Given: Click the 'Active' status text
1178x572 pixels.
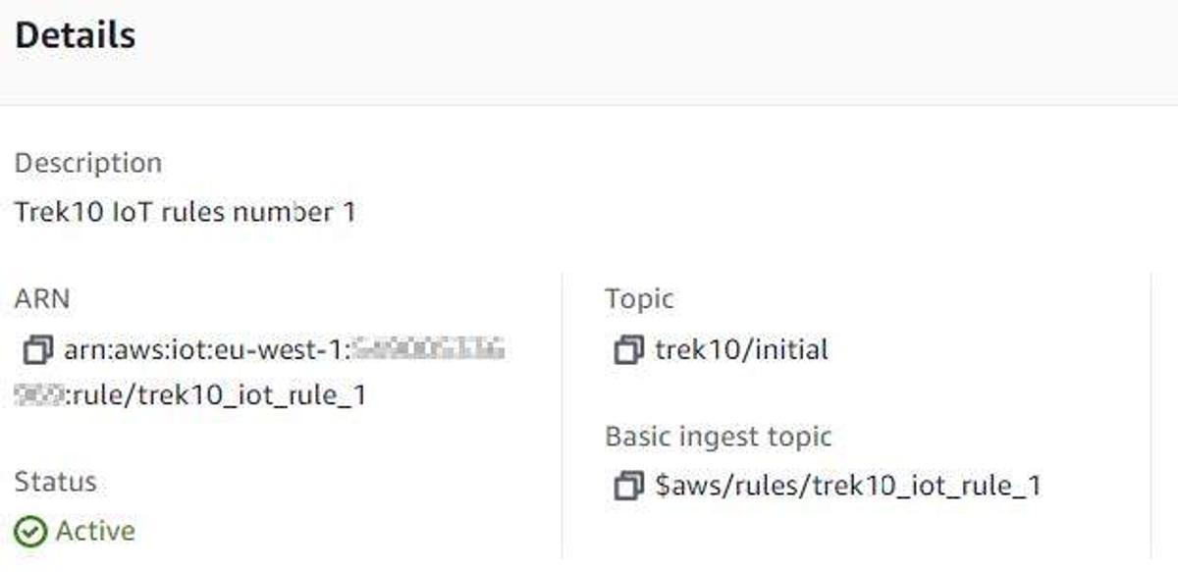Looking at the screenshot, I should tap(95, 532).
